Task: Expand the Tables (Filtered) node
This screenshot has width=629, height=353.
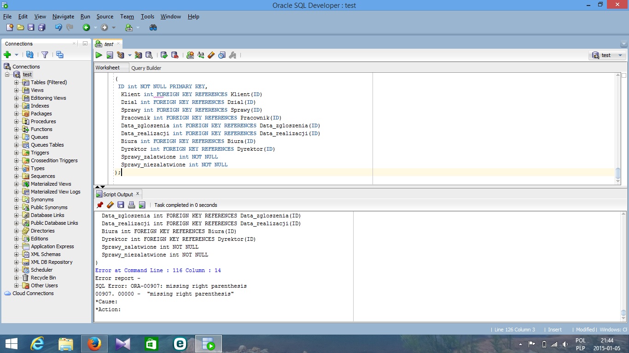Action: coord(17,82)
